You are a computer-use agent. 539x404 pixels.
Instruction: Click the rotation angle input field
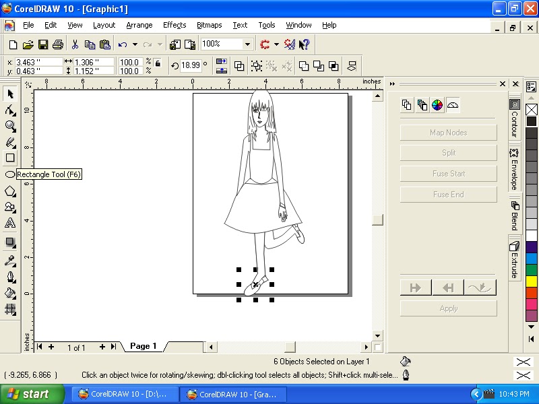pyautogui.click(x=191, y=65)
